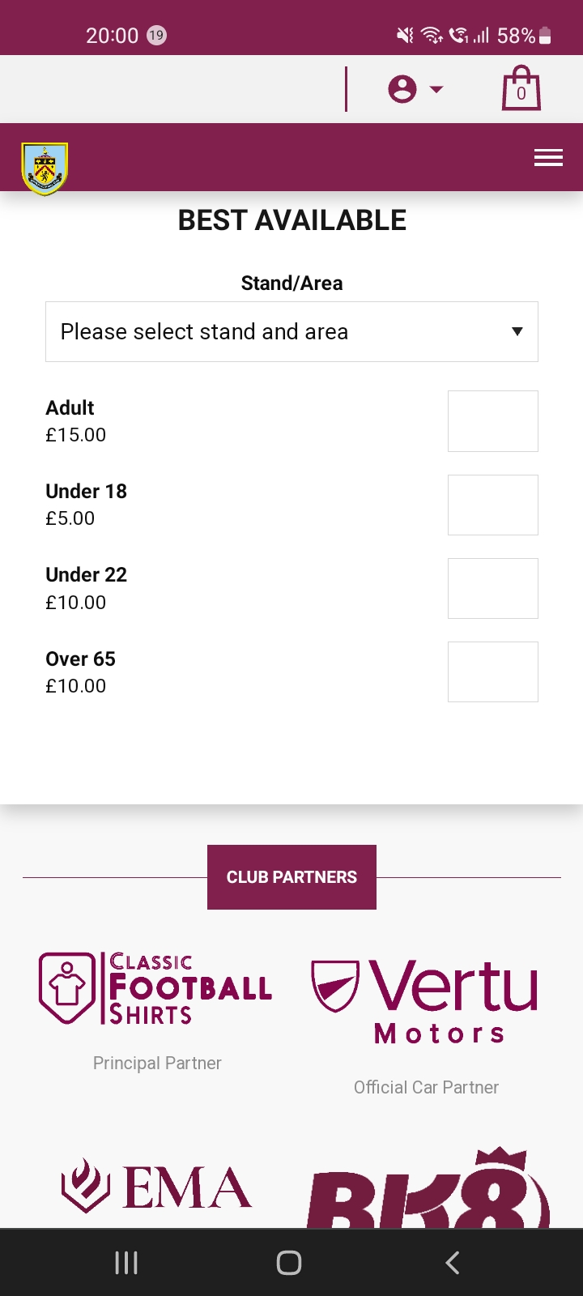Image resolution: width=583 pixels, height=1296 pixels.
Task: Click the Club Partners heading button
Action: click(291, 877)
